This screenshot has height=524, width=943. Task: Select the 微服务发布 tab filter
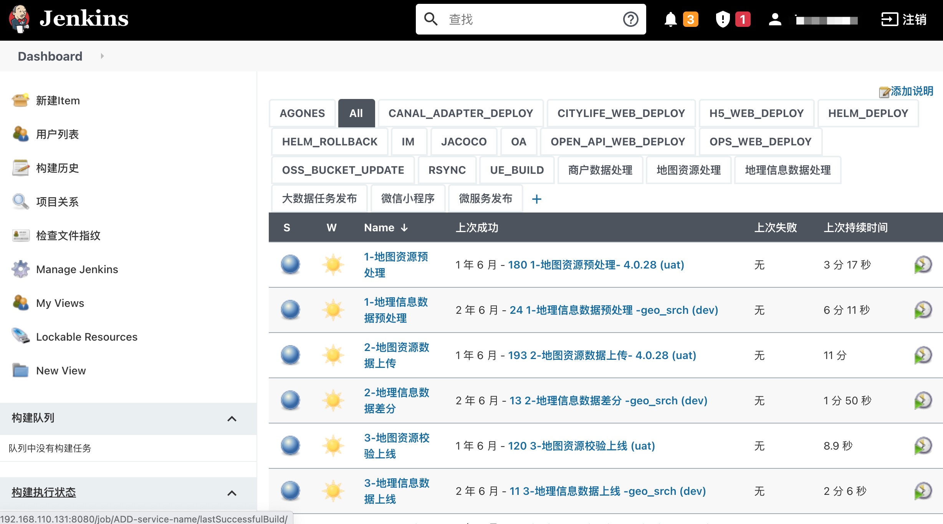tap(486, 198)
